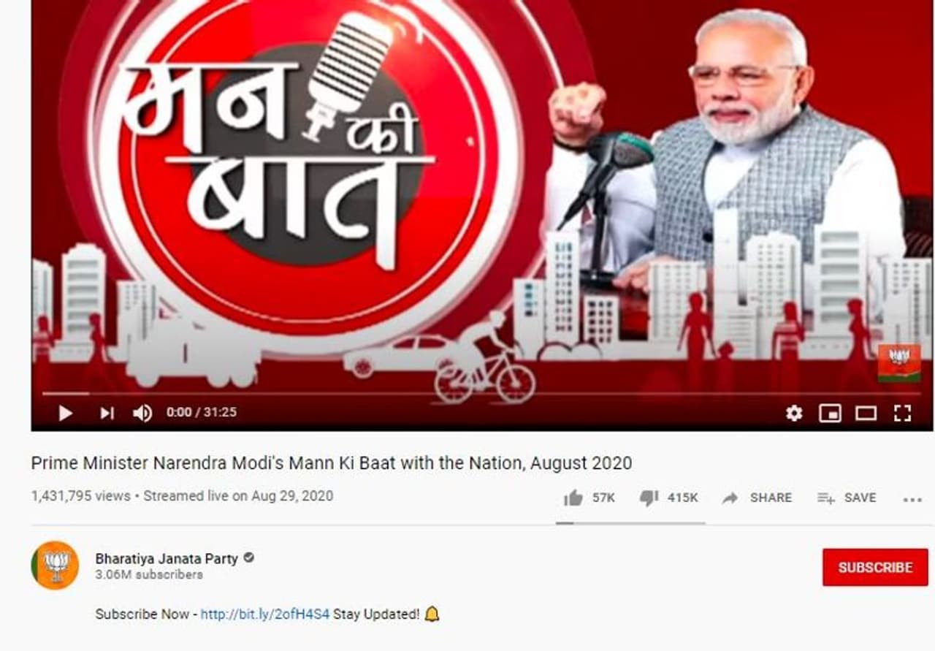Subscribe to Bharatiya Janata Party channel
Viewport: 935px width, 651px height.
[x=875, y=567]
